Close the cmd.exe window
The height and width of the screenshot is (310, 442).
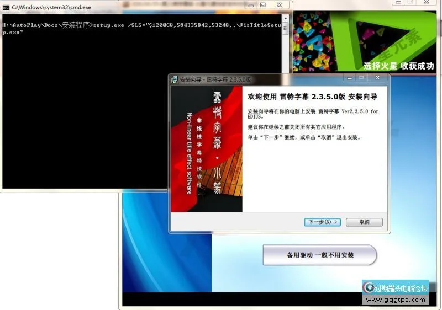[x=279, y=5]
